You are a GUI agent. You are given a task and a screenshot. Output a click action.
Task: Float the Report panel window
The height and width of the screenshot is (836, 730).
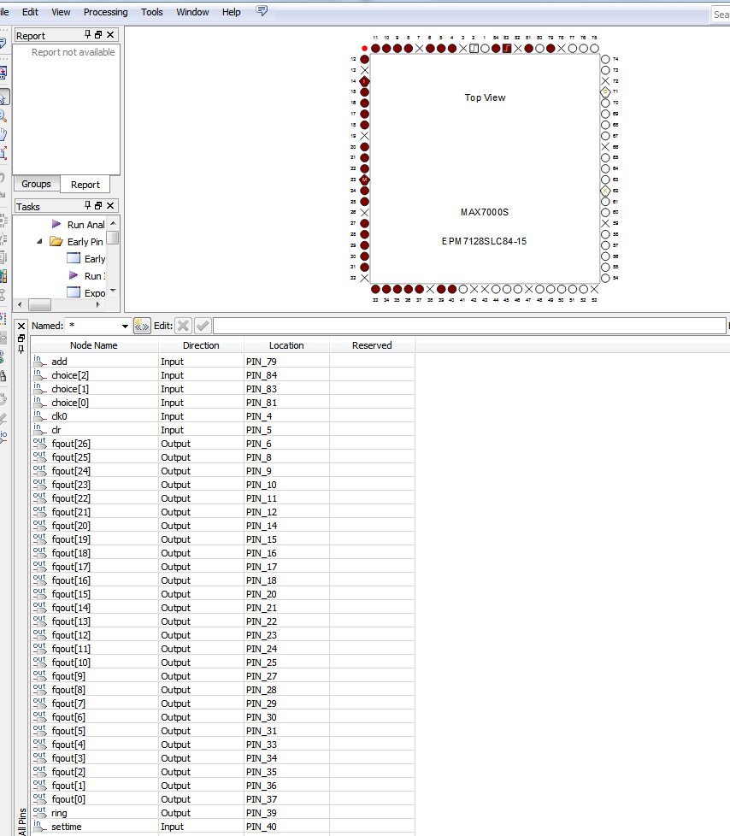click(98, 35)
